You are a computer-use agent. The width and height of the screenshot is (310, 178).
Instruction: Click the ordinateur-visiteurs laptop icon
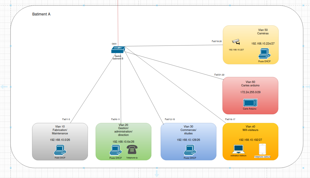point(238,149)
